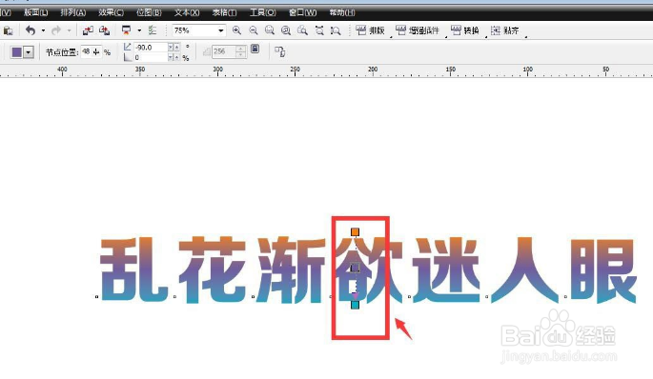Click the Copy Fill Properties icon
Screen dimensions: 653x379
pos(280,51)
